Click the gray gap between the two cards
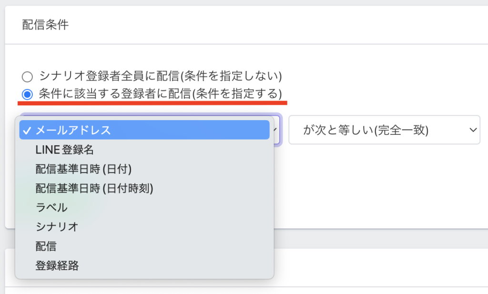Viewport: 488px width, 294px height. [381, 238]
